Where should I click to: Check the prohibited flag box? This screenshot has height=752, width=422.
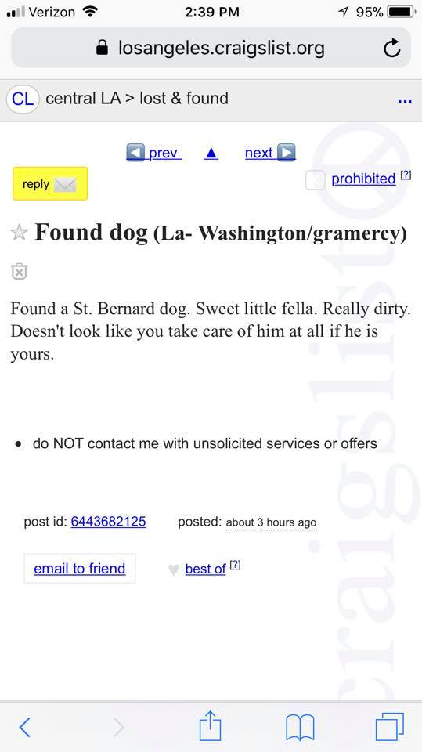click(315, 180)
